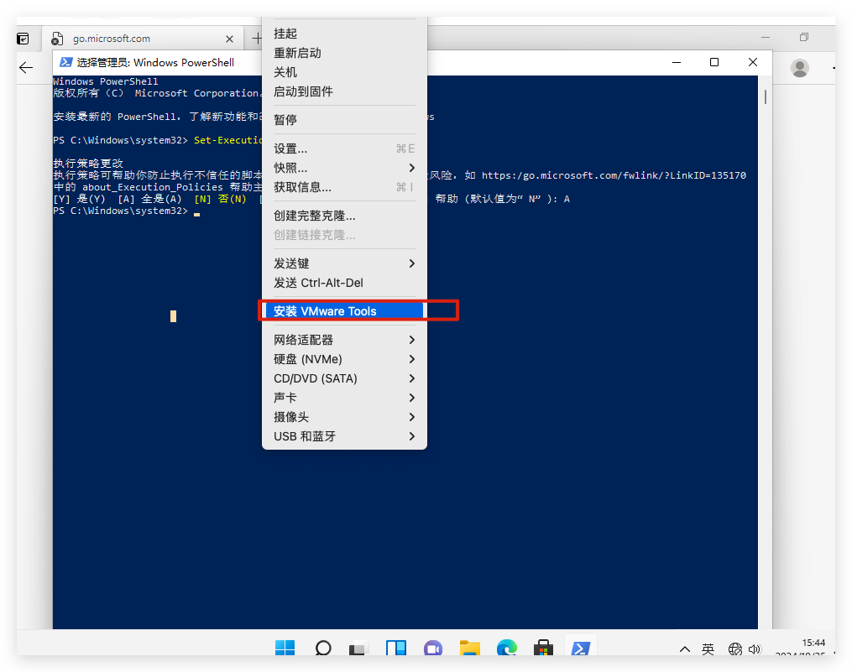This screenshot has height=672, width=852.
Task: Launch Microsoft Edge from the taskbar
Action: pos(506,648)
